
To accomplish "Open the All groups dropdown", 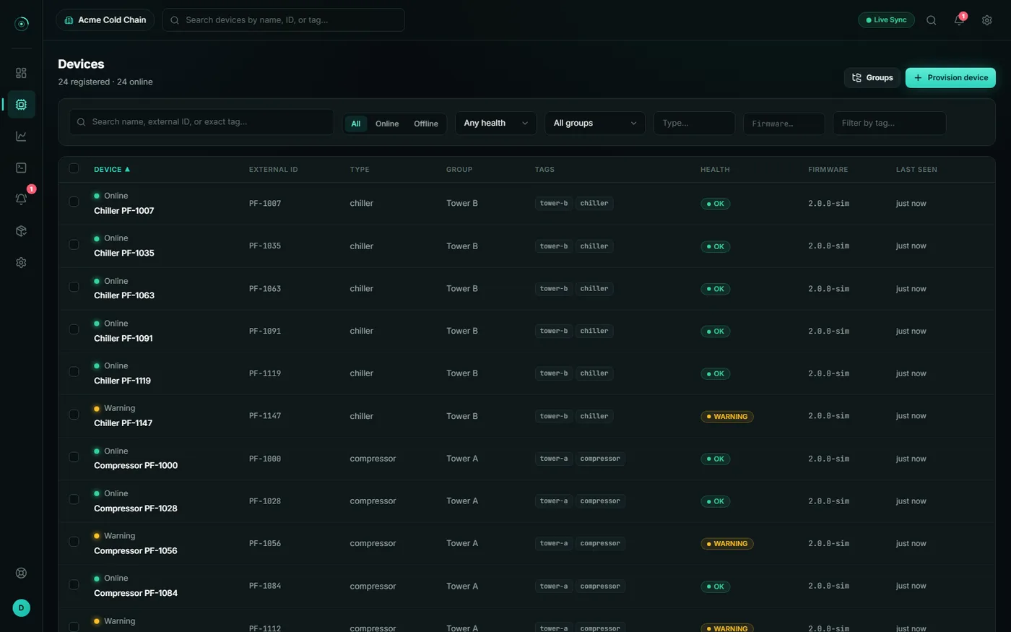I will click(x=594, y=123).
